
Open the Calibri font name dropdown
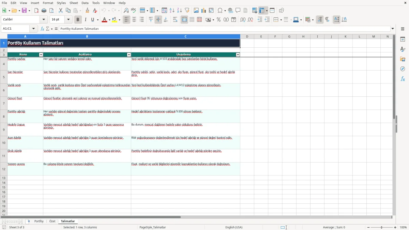point(44,20)
